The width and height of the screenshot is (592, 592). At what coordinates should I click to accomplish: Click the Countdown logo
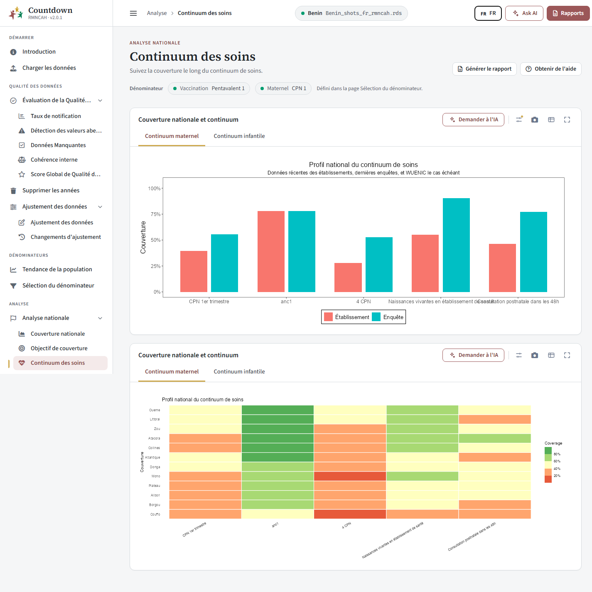pyautogui.click(x=16, y=13)
